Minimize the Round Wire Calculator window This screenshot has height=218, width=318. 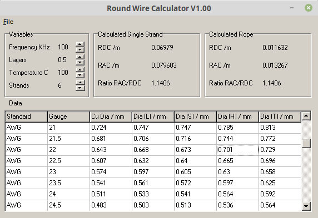click(x=292, y=8)
